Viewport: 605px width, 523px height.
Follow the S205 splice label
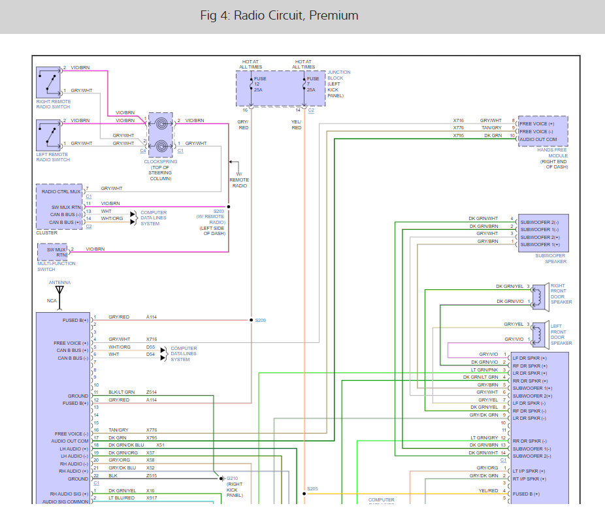pos(312,488)
